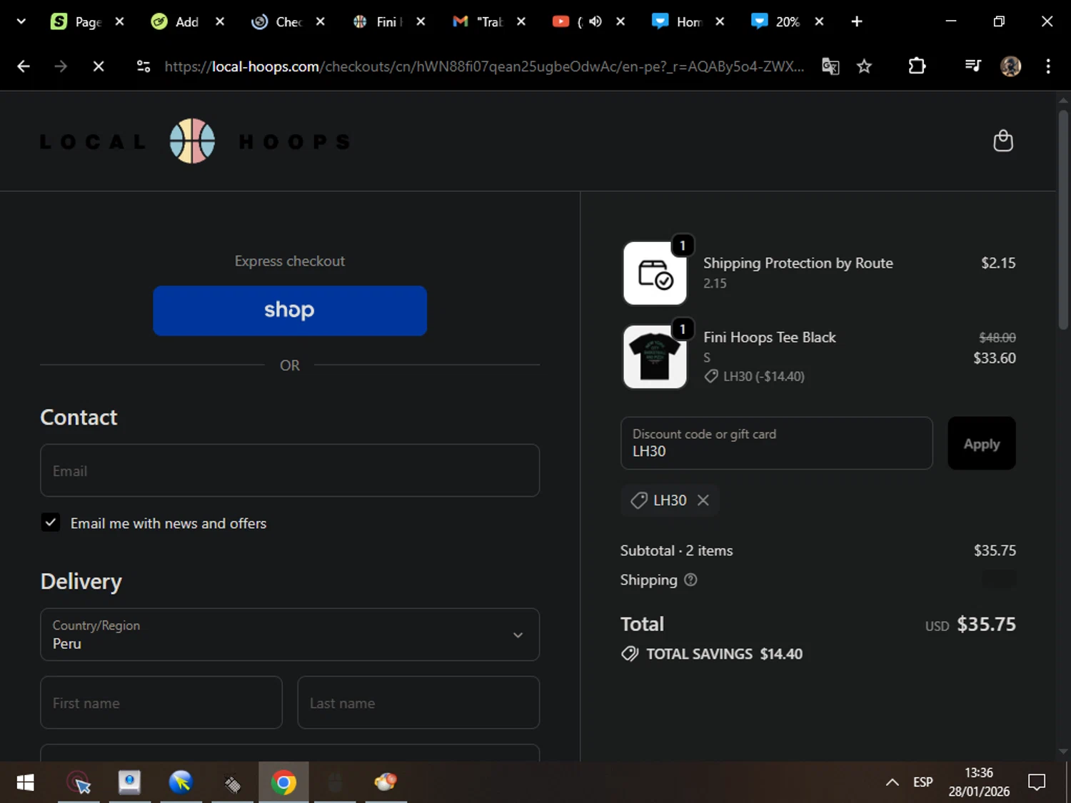This screenshot has width=1071, height=803.
Task: Click the Shipping Protection by Route thumbnail
Action: click(x=655, y=273)
